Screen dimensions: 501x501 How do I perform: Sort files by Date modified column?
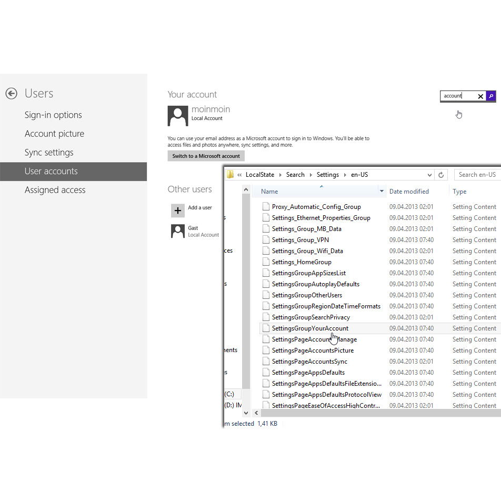click(409, 192)
